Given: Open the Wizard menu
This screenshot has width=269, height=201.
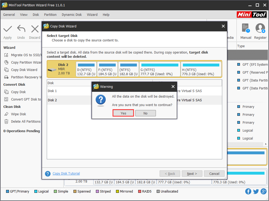Looking at the screenshot, I should coord(92,15).
